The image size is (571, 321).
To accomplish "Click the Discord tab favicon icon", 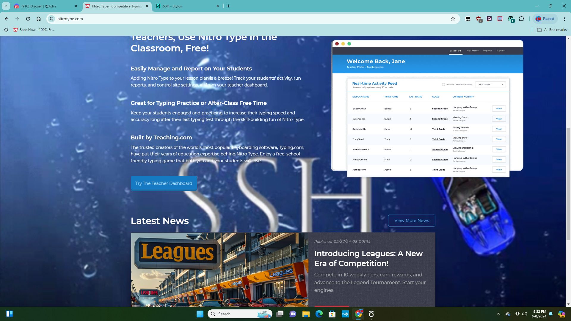I will tap(16, 6).
